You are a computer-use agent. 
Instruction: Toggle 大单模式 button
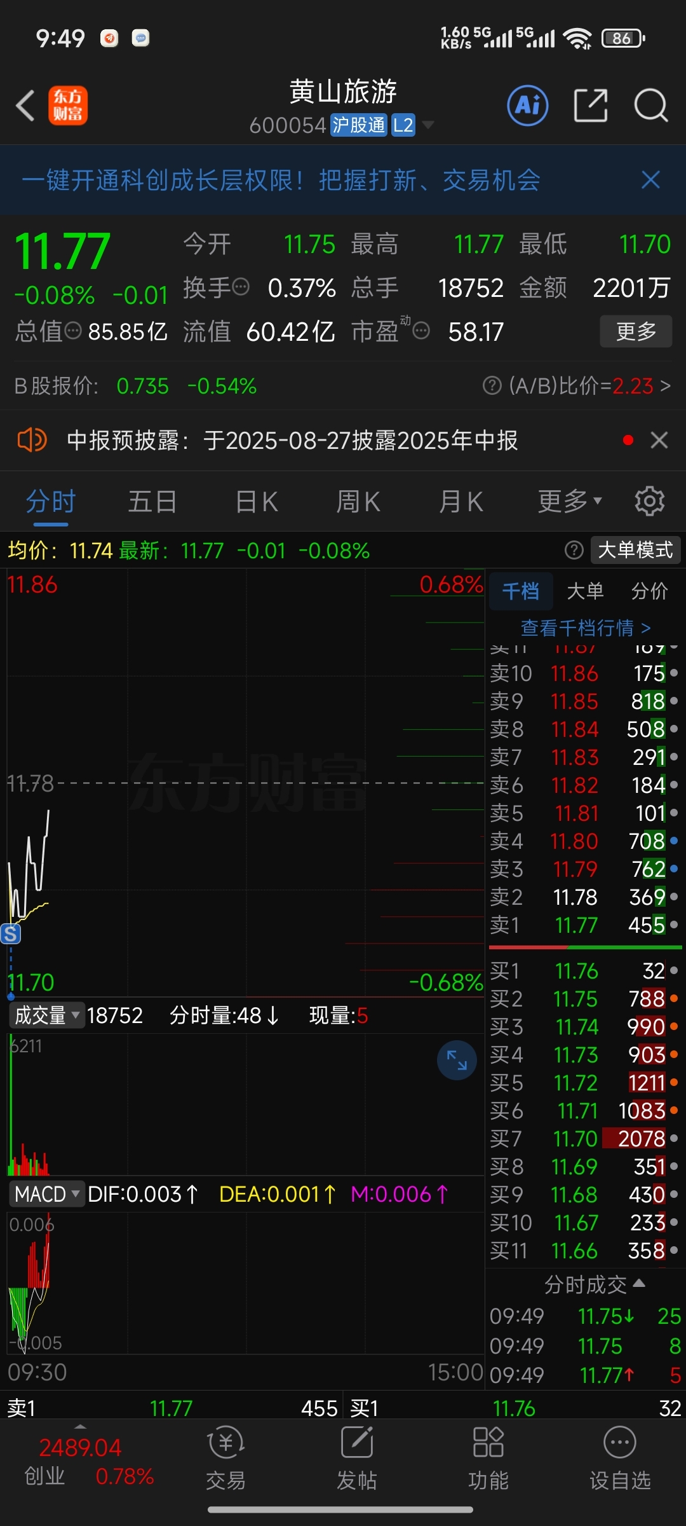pos(635,550)
